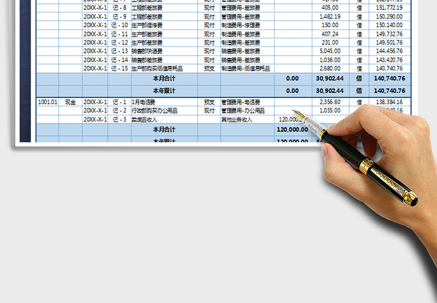
Task: Click the 2,356.60 amount cell
Action: point(329,102)
